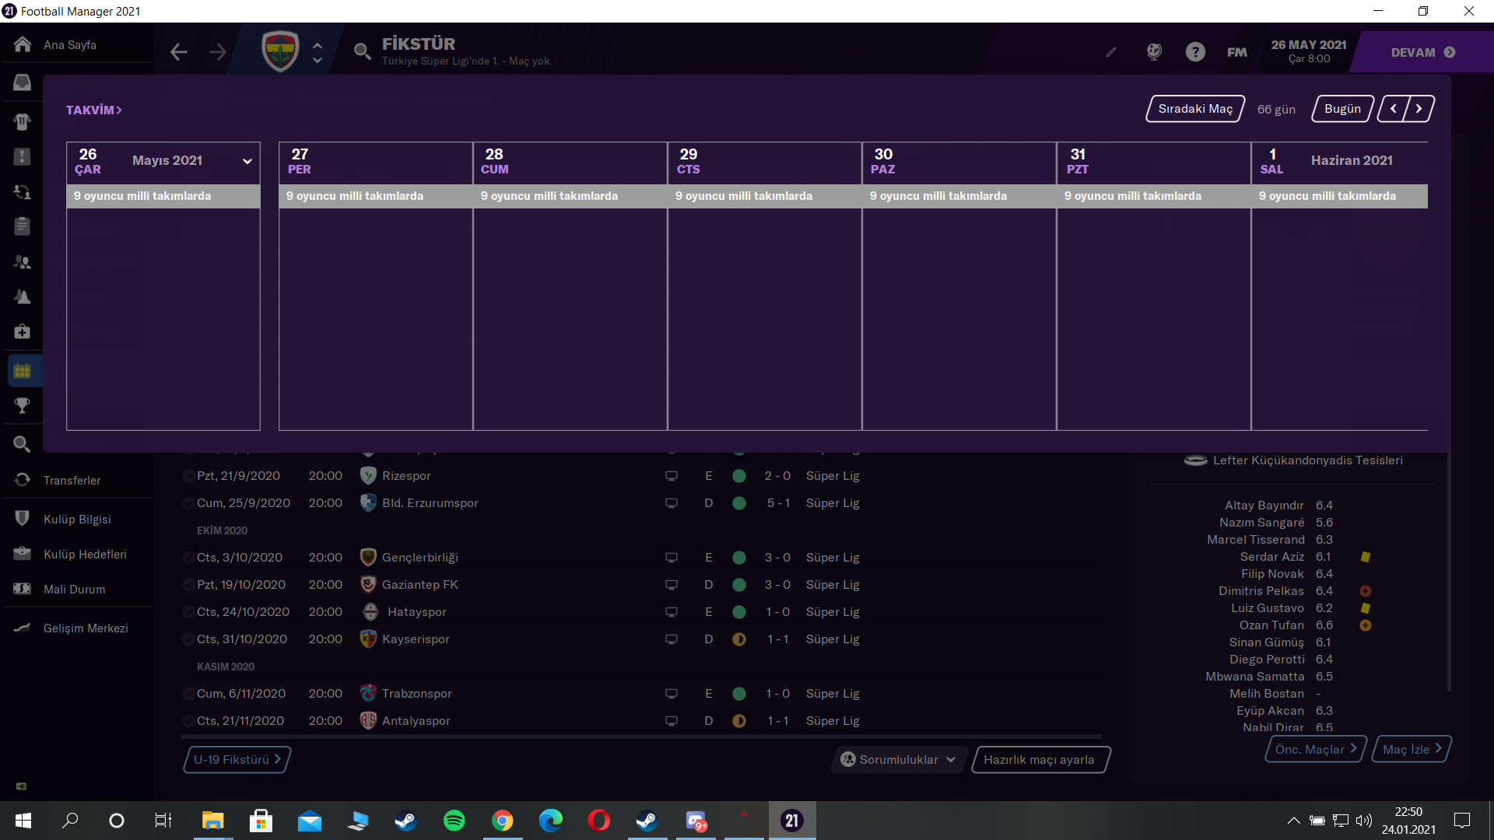Open the staff people icon in sidebar
Image resolution: width=1494 pixels, height=840 pixels.
coord(23,262)
